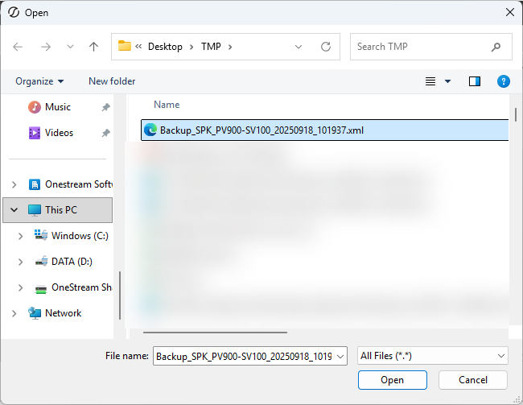Click the Cancel button
The image size is (523, 405).
[472, 380]
